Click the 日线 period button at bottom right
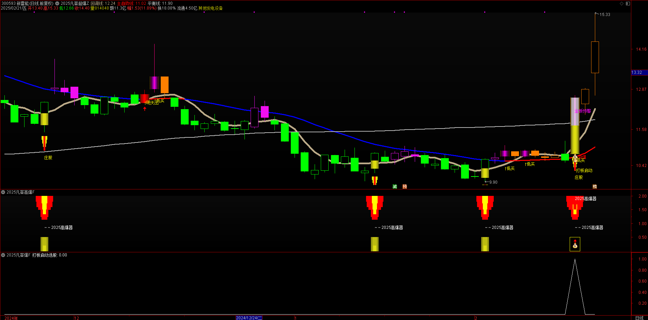Screen dimensions: 648x320 point(639,318)
